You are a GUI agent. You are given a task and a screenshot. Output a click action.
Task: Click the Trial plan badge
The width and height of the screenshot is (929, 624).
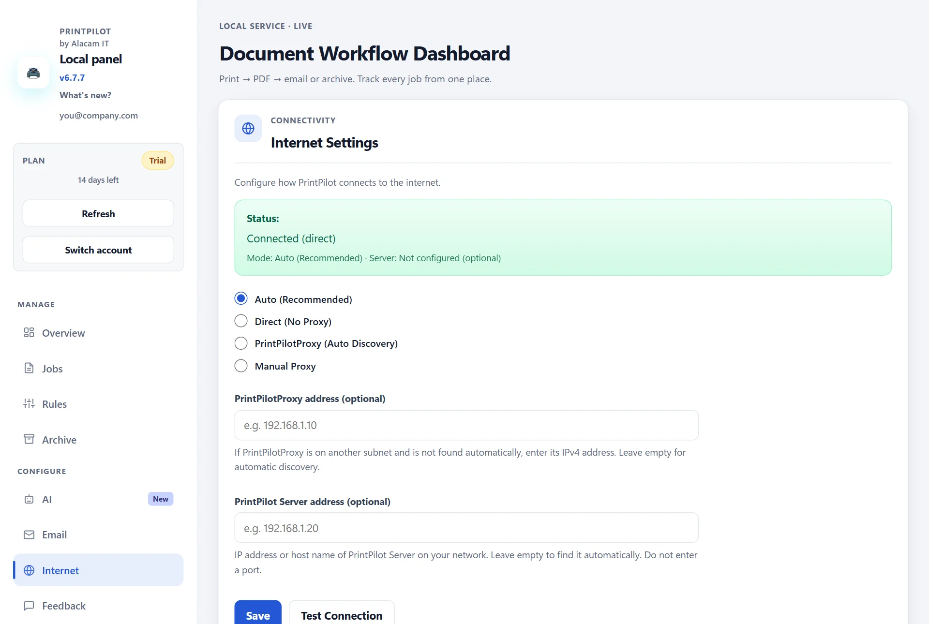coord(158,161)
